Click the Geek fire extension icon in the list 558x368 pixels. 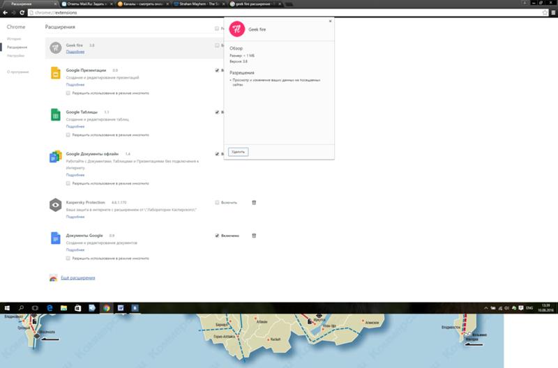(x=56, y=47)
